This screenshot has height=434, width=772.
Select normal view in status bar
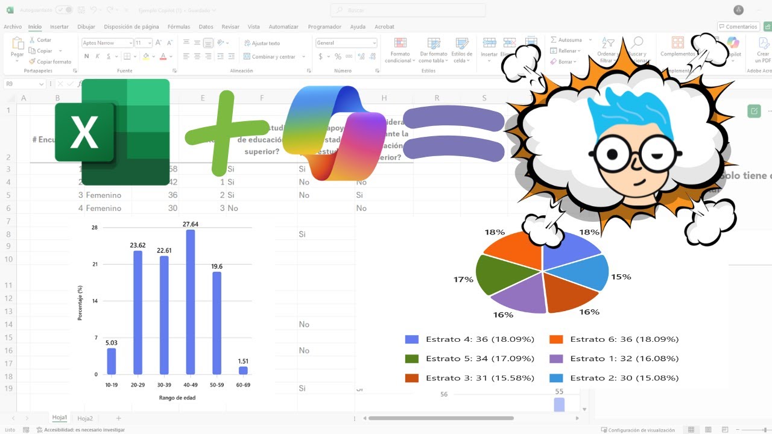pyautogui.click(x=691, y=430)
